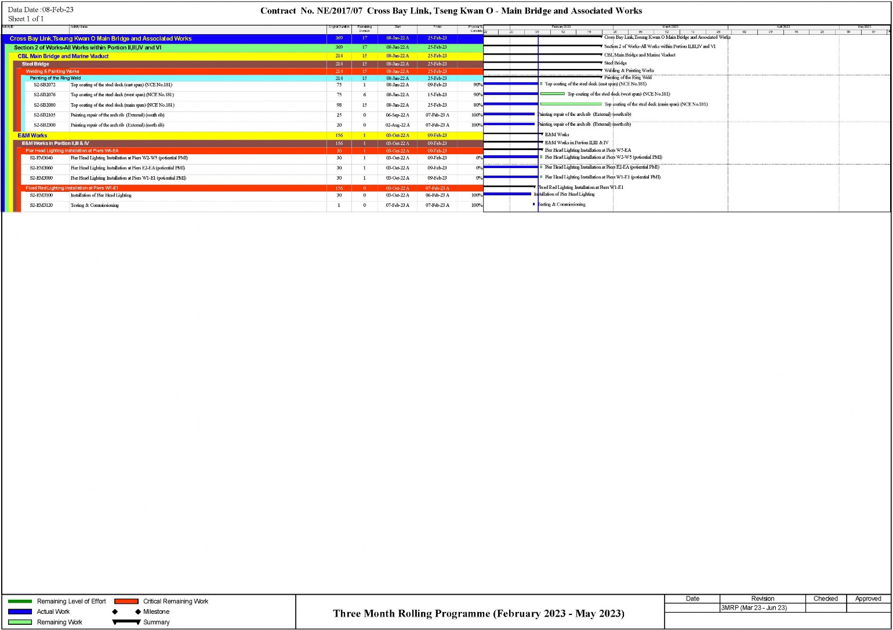The height and width of the screenshot is (630, 893).
Task: Select the cyan Painting of the Ring Weld band
Action: [252, 78]
